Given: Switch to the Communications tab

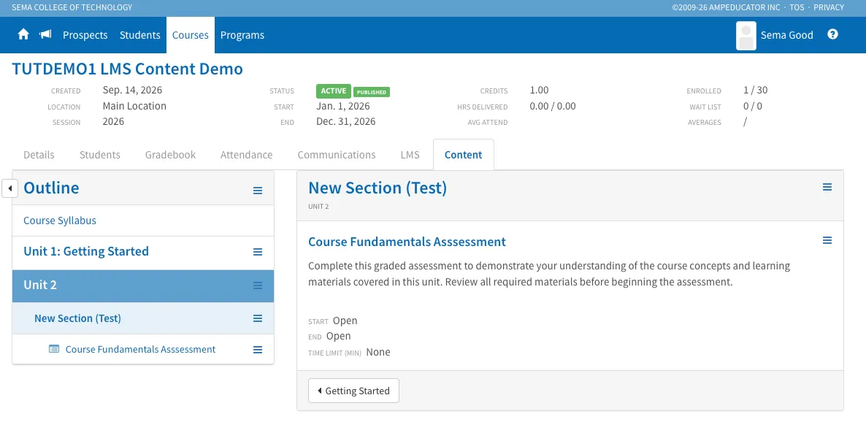Looking at the screenshot, I should coord(337,155).
